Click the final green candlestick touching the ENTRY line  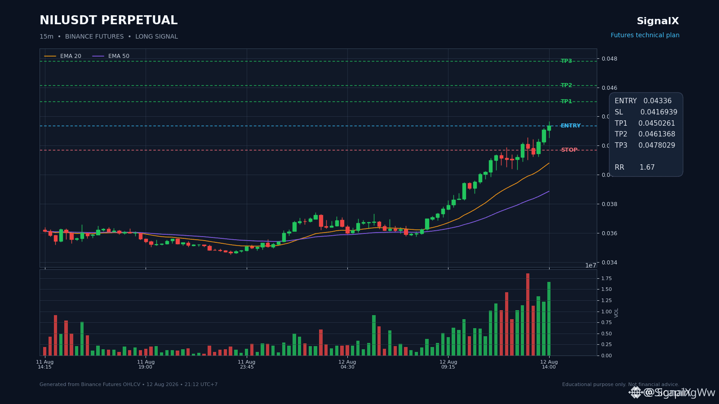[549, 128]
